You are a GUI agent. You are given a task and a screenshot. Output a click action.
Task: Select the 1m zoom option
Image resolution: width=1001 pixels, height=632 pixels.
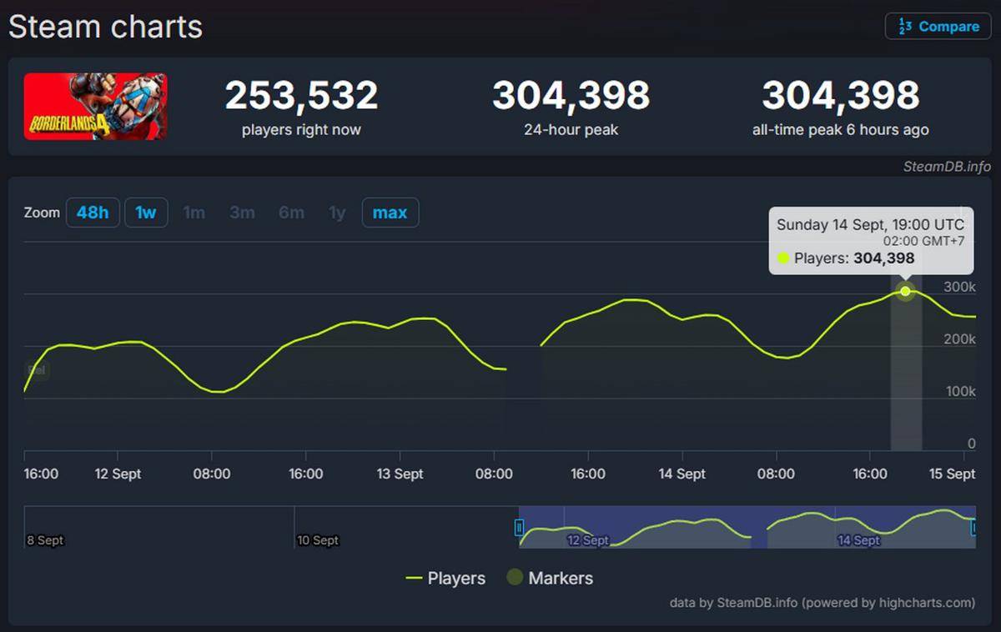point(194,213)
